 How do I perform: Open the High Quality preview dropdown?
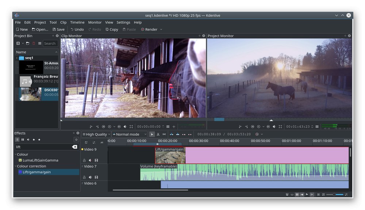96,135
